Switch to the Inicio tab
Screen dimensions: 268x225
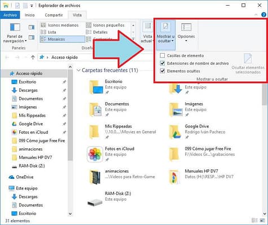point(29,15)
